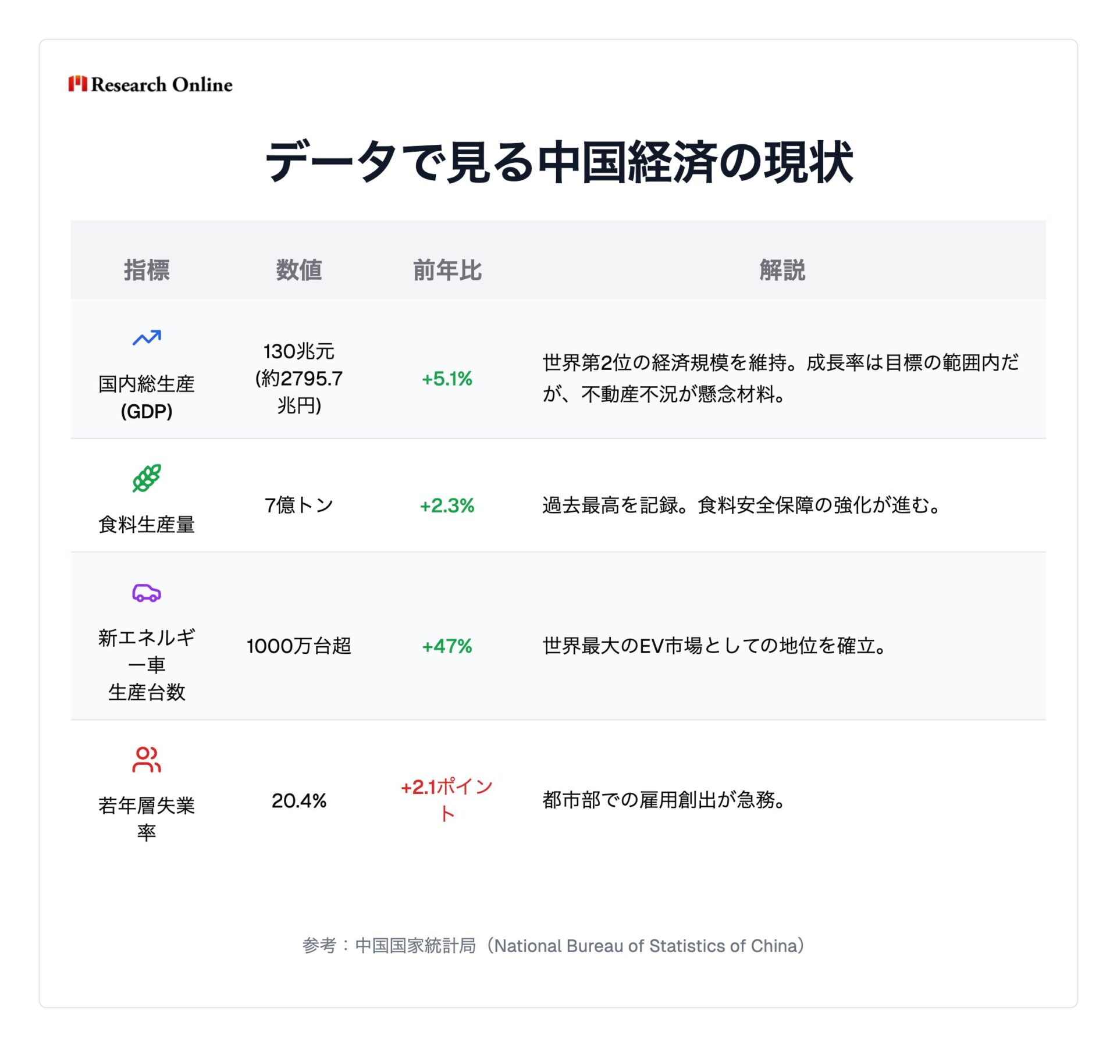Click the red people unemployment icon
Screen dimensions: 1117x1047
tap(147, 759)
